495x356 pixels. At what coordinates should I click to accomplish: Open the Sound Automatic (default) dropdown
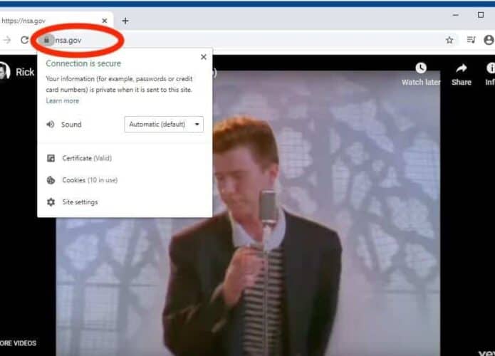tap(164, 124)
